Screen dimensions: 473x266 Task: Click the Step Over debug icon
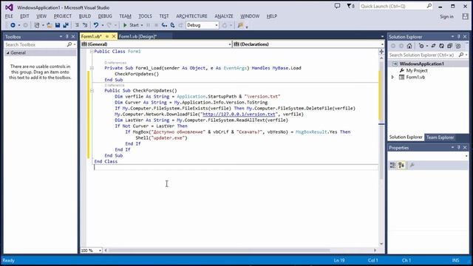click(172, 25)
